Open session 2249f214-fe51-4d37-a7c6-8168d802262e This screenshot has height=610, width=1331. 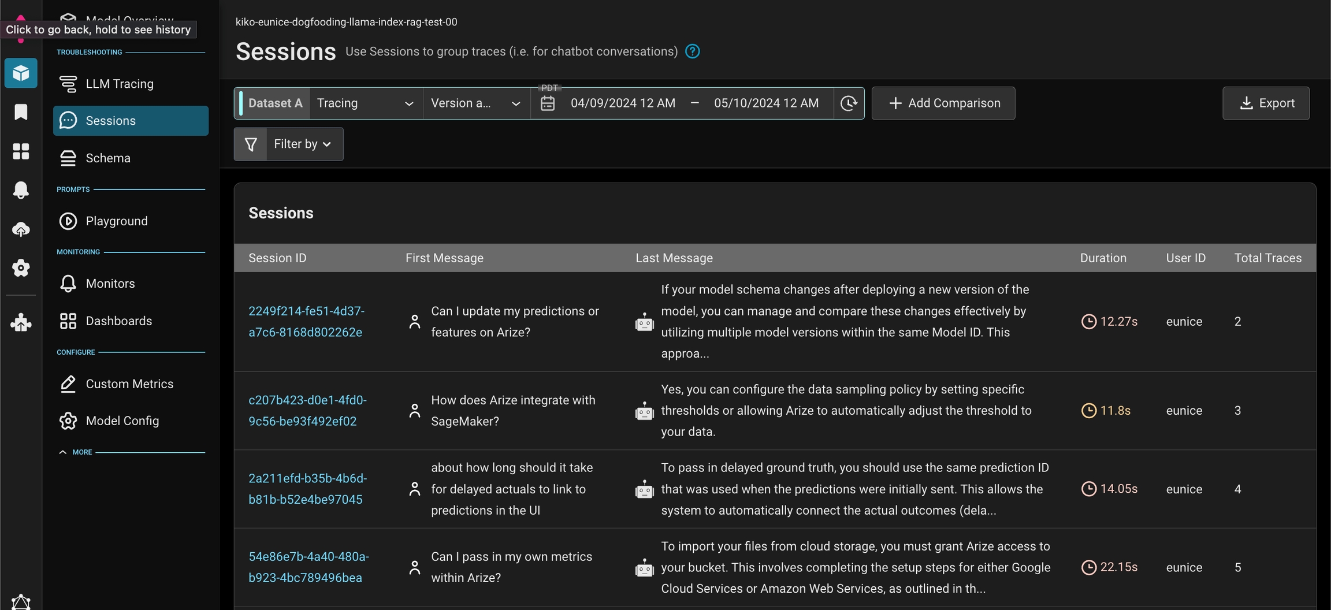pyautogui.click(x=306, y=322)
